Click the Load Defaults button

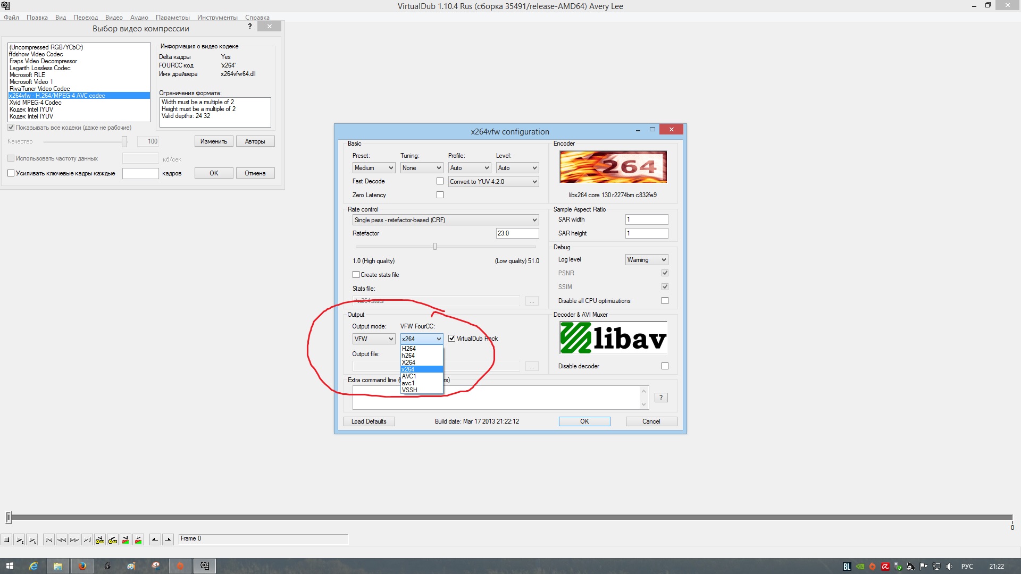coord(369,421)
